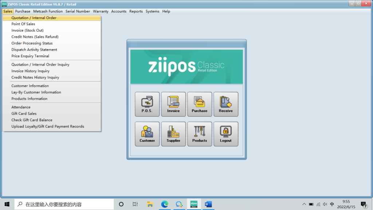Click the Receive icon button
The width and height of the screenshot is (373, 210).
[226, 104]
